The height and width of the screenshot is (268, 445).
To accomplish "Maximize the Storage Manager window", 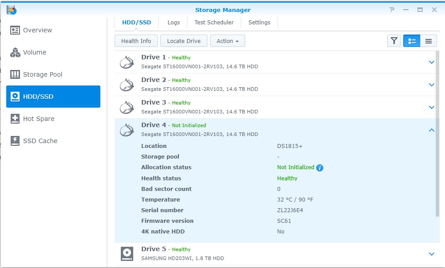I will (420, 10).
